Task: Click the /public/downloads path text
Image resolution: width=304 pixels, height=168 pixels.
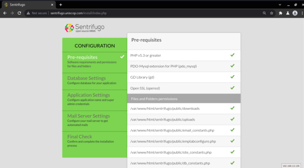Action: tap(165, 109)
